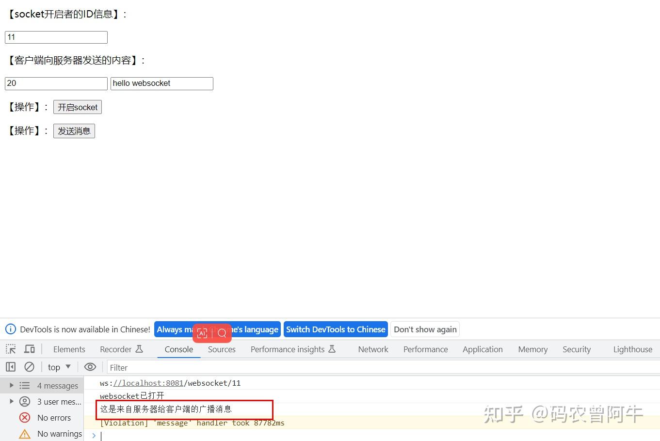Clear console with the ban icon
Viewport: 660px width, 441px height.
29,367
